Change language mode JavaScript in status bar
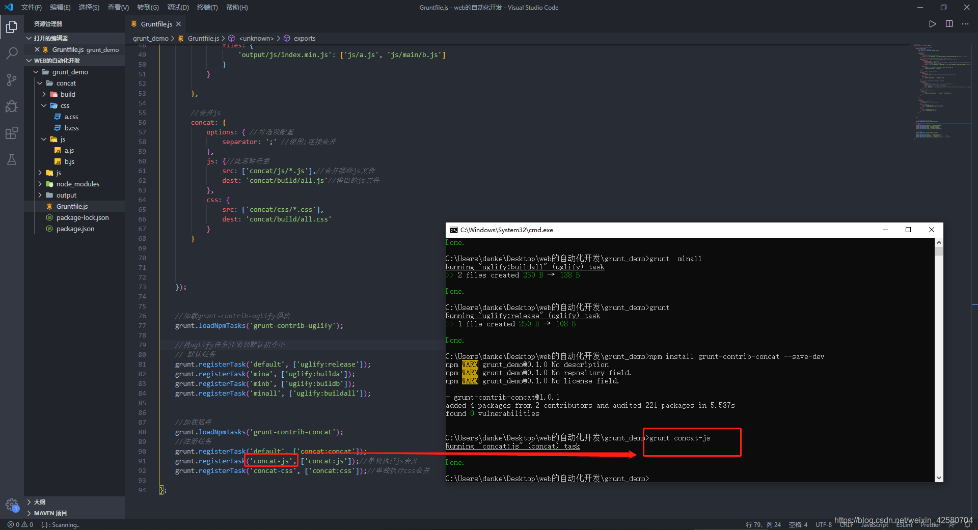The image size is (978, 530). (874, 524)
